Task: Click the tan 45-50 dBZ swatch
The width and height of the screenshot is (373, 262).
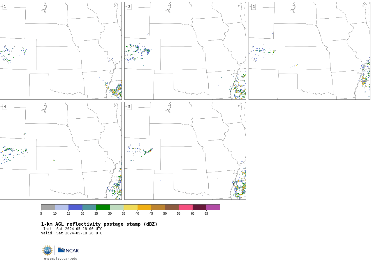Action: tap(158, 207)
